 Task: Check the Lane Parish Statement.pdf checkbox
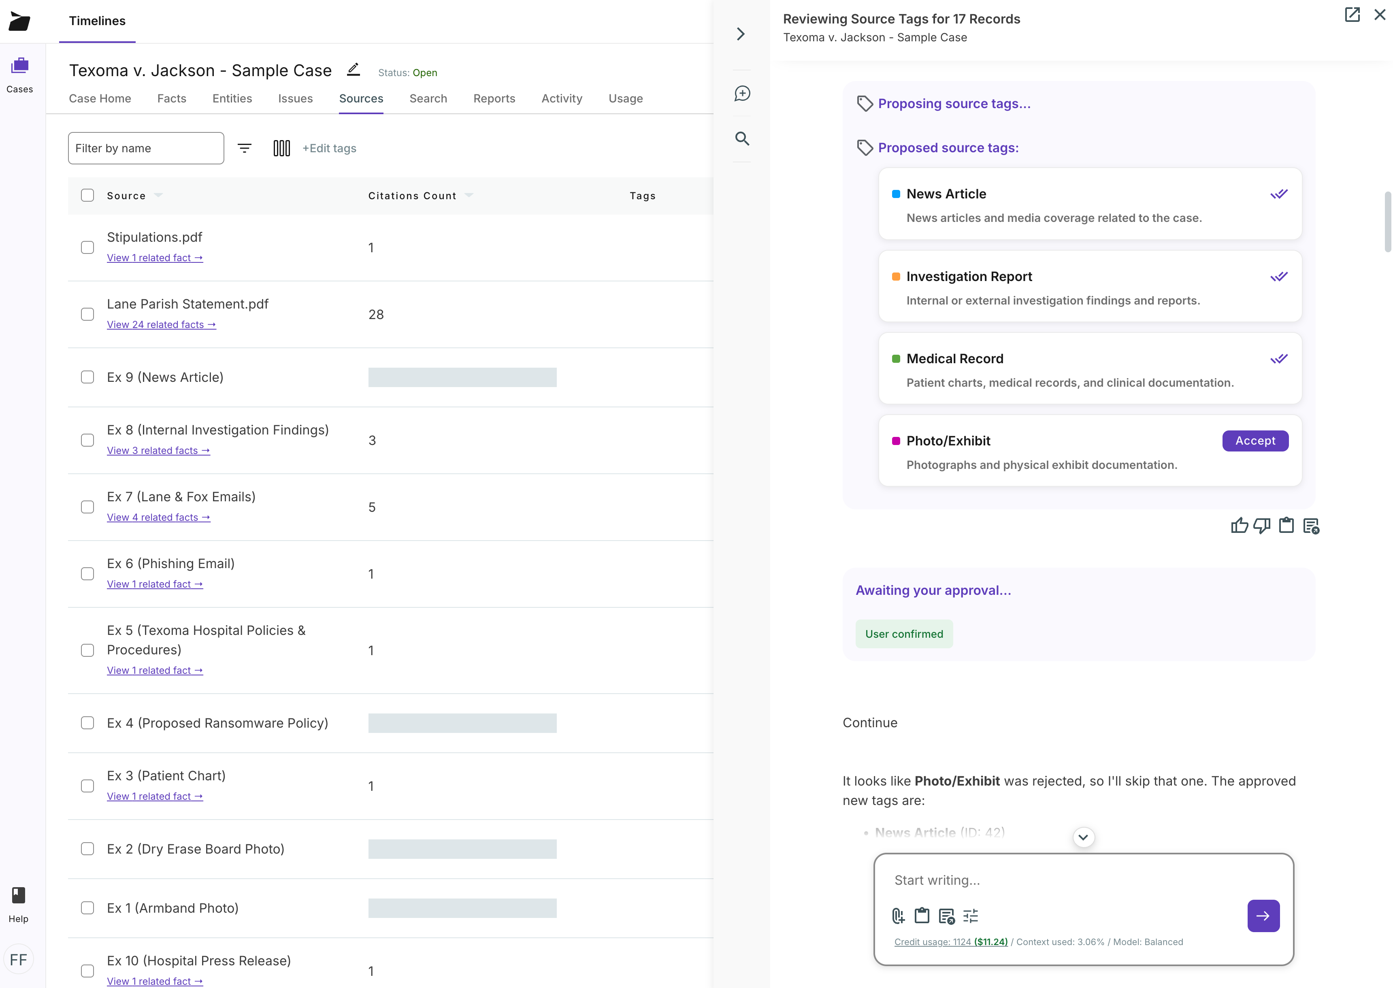pyautogui.click(x=87, y=314)
